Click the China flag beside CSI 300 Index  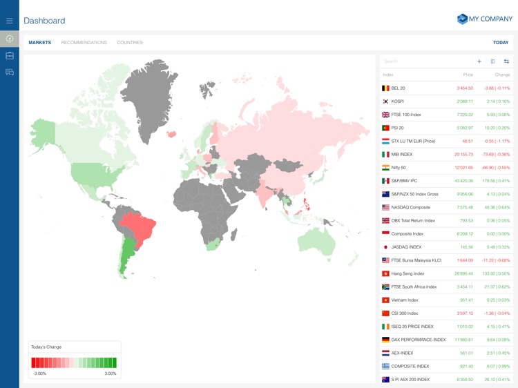[385, 313]
